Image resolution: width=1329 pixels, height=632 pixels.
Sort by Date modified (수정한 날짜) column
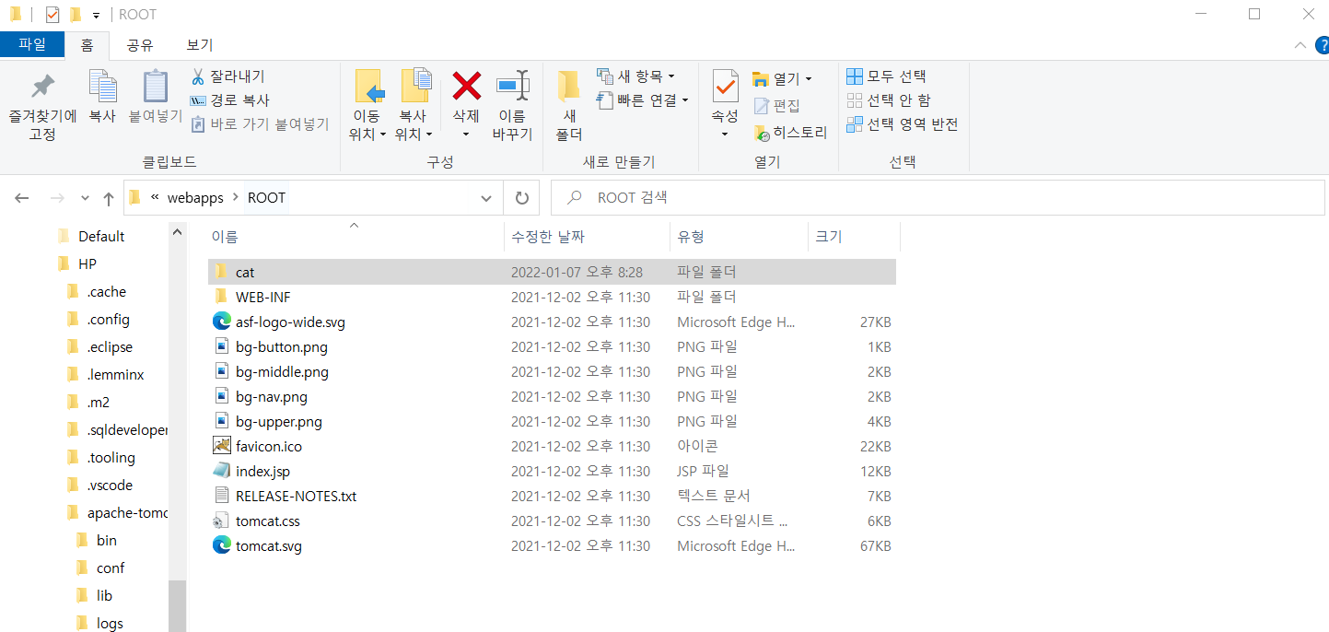coord(587,237)
